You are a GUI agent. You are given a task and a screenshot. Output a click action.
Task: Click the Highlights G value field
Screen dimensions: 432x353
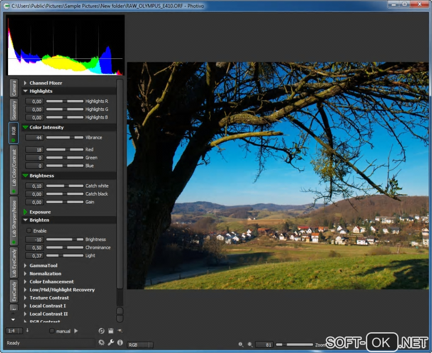click(34, 109)
